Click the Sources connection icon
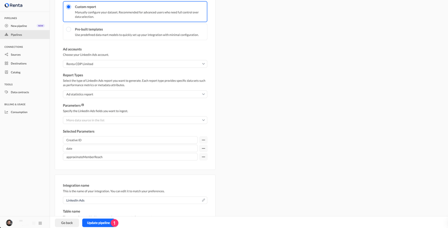 pos(6,55)
